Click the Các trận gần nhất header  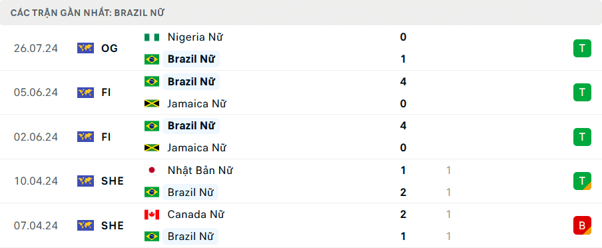pyautogui.click(x=87, y=13)
